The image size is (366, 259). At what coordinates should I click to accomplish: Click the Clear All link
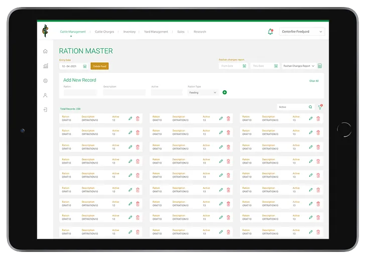[x=314, y=81]
